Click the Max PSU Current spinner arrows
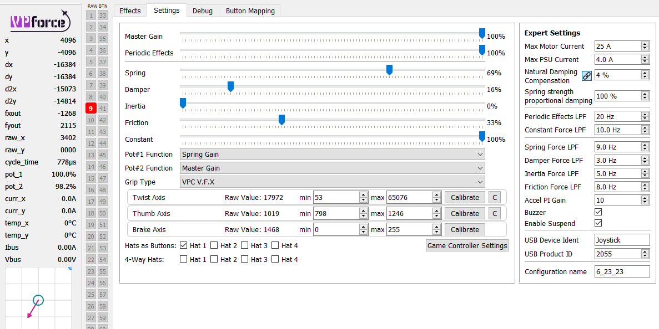This screenshot has height=329, width=659. coord(645,59)
